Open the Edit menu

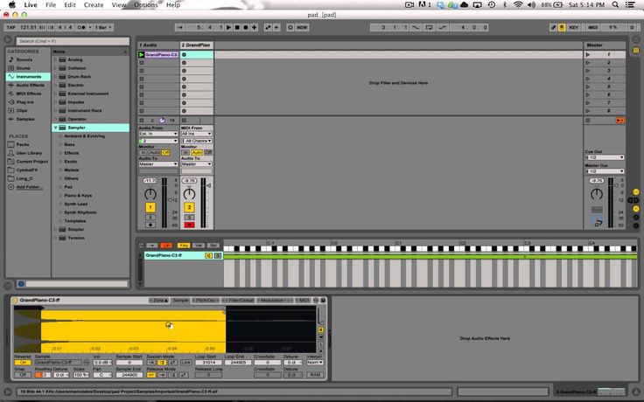click(x=70, y=5)
